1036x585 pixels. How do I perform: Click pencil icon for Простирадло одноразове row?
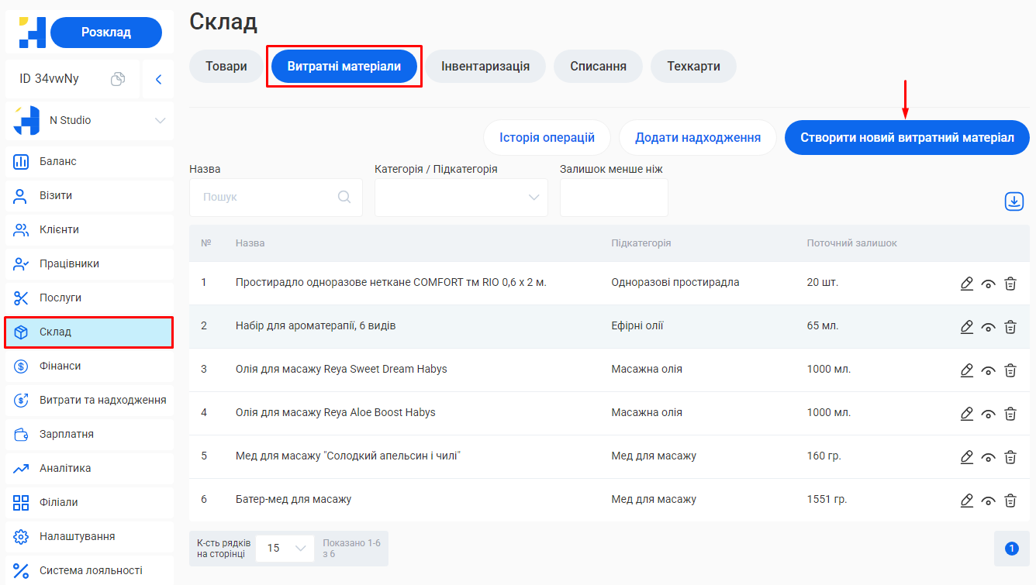(x=966, y=284)
